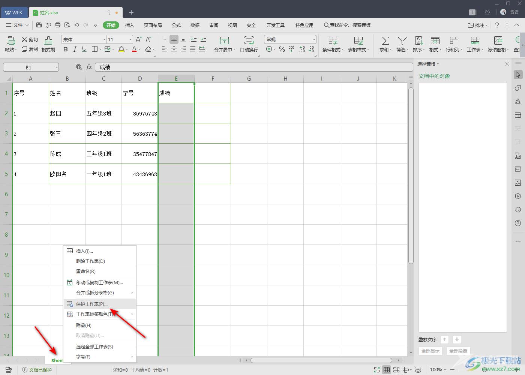The height and width of the screenshot is (375, 525).
Task: Click the insert function fx icon
Action: (x=89, y=67)
